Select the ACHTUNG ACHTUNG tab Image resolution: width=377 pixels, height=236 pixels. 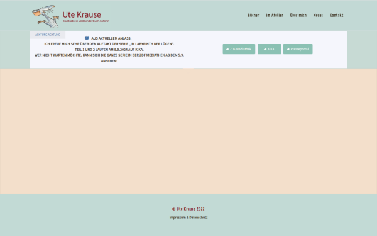click(x=48, y=35)
